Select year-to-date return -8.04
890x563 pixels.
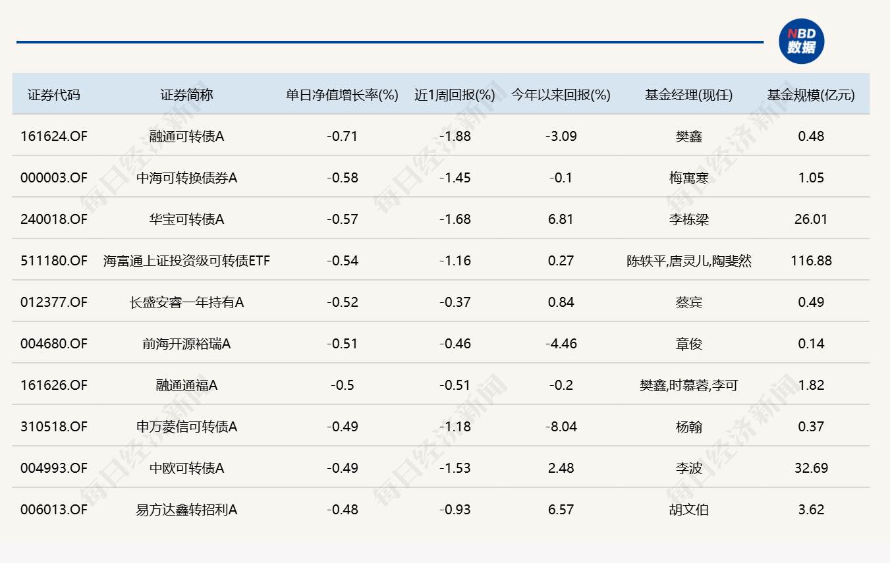tap(561, 427)
